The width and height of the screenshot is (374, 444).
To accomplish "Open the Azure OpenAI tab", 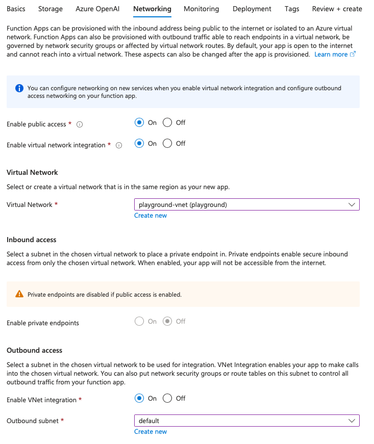I will 97,9.
